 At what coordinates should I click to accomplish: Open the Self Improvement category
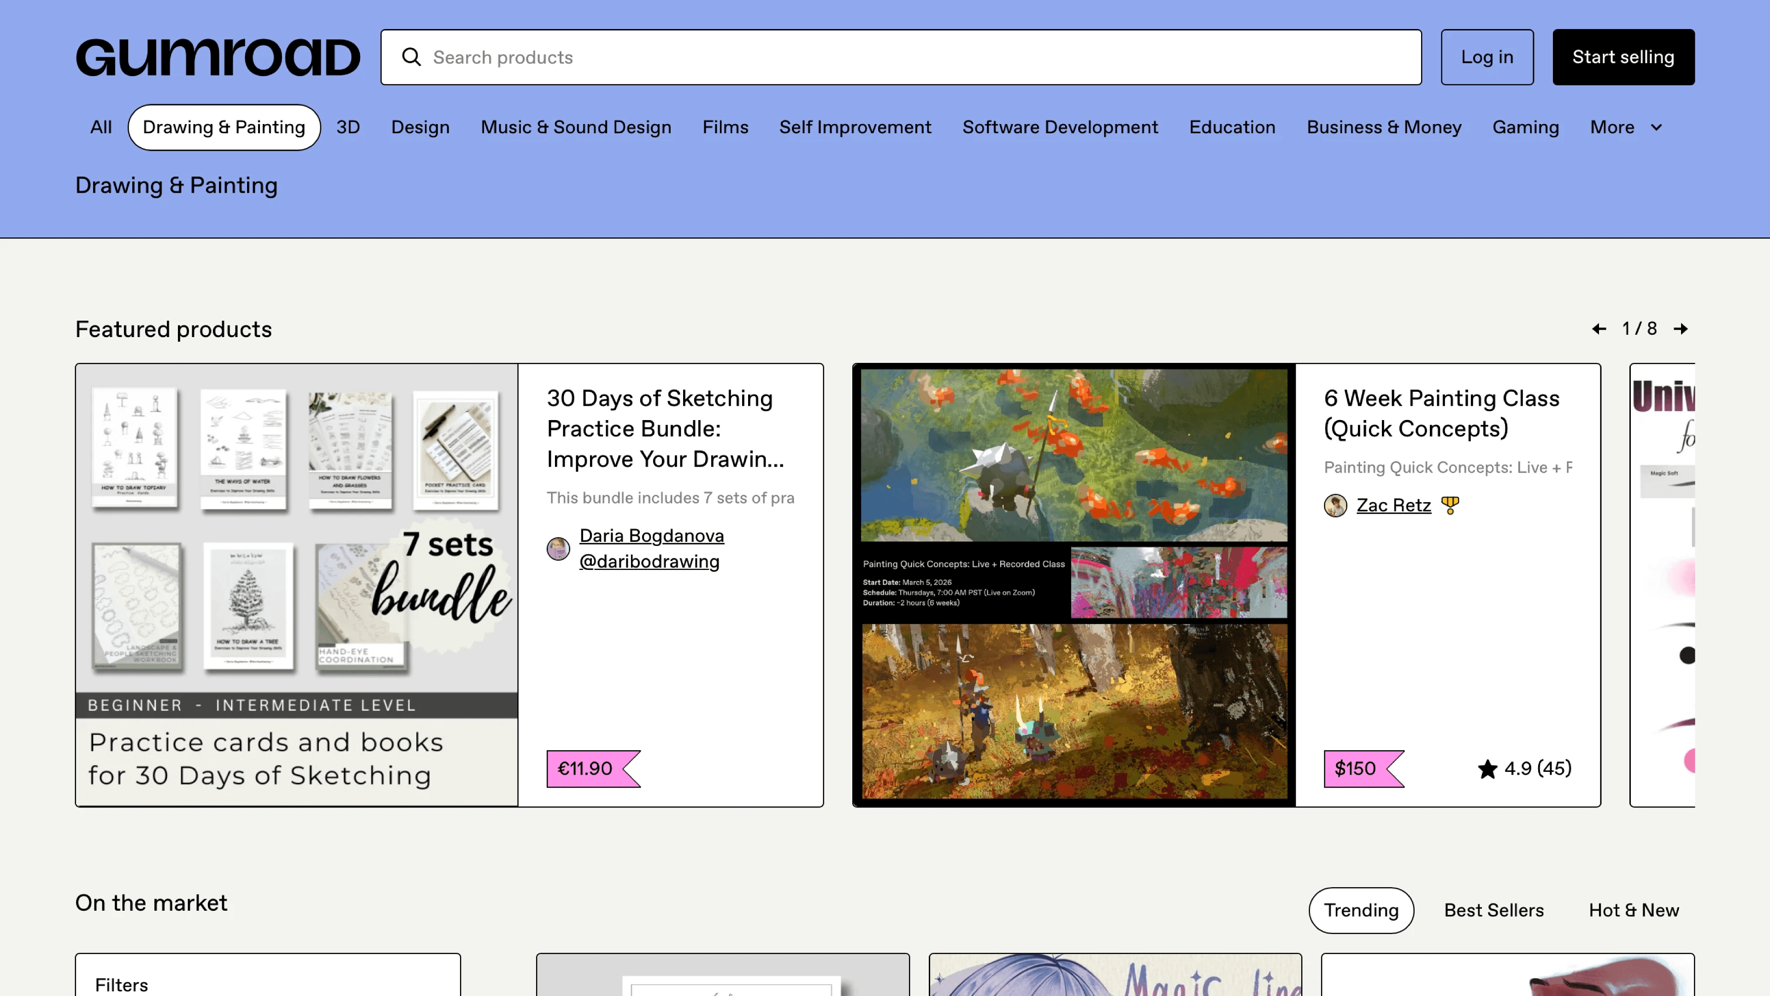coord(855,127)
